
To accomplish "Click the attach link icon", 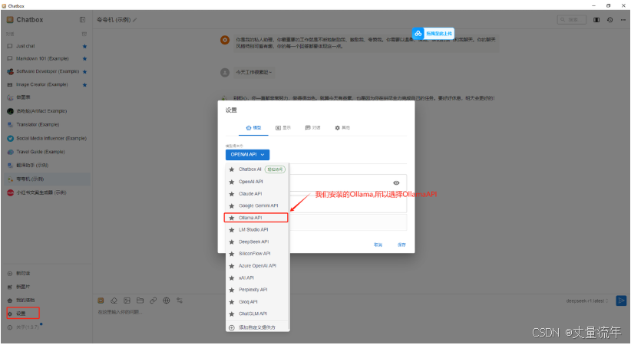I will (154, 301).
